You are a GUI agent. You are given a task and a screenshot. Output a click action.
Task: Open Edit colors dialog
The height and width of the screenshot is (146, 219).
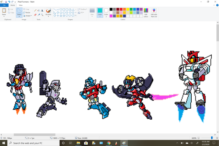(146, 13)
